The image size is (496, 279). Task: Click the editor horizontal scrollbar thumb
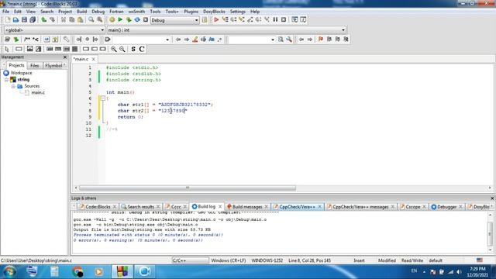188,188
